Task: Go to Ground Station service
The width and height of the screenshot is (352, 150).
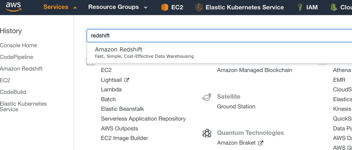Action: [x=236, y=107]
